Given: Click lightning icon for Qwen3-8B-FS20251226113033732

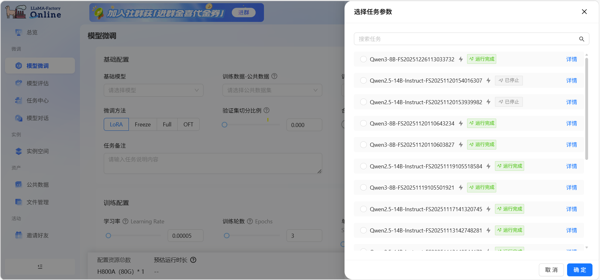Looking at the screenshot, I should (x=461, y=59).
